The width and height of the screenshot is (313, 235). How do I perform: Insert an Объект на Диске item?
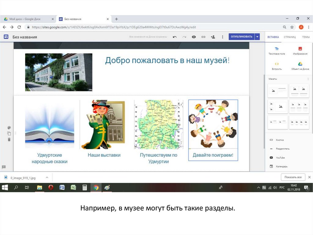pos(300,66)
